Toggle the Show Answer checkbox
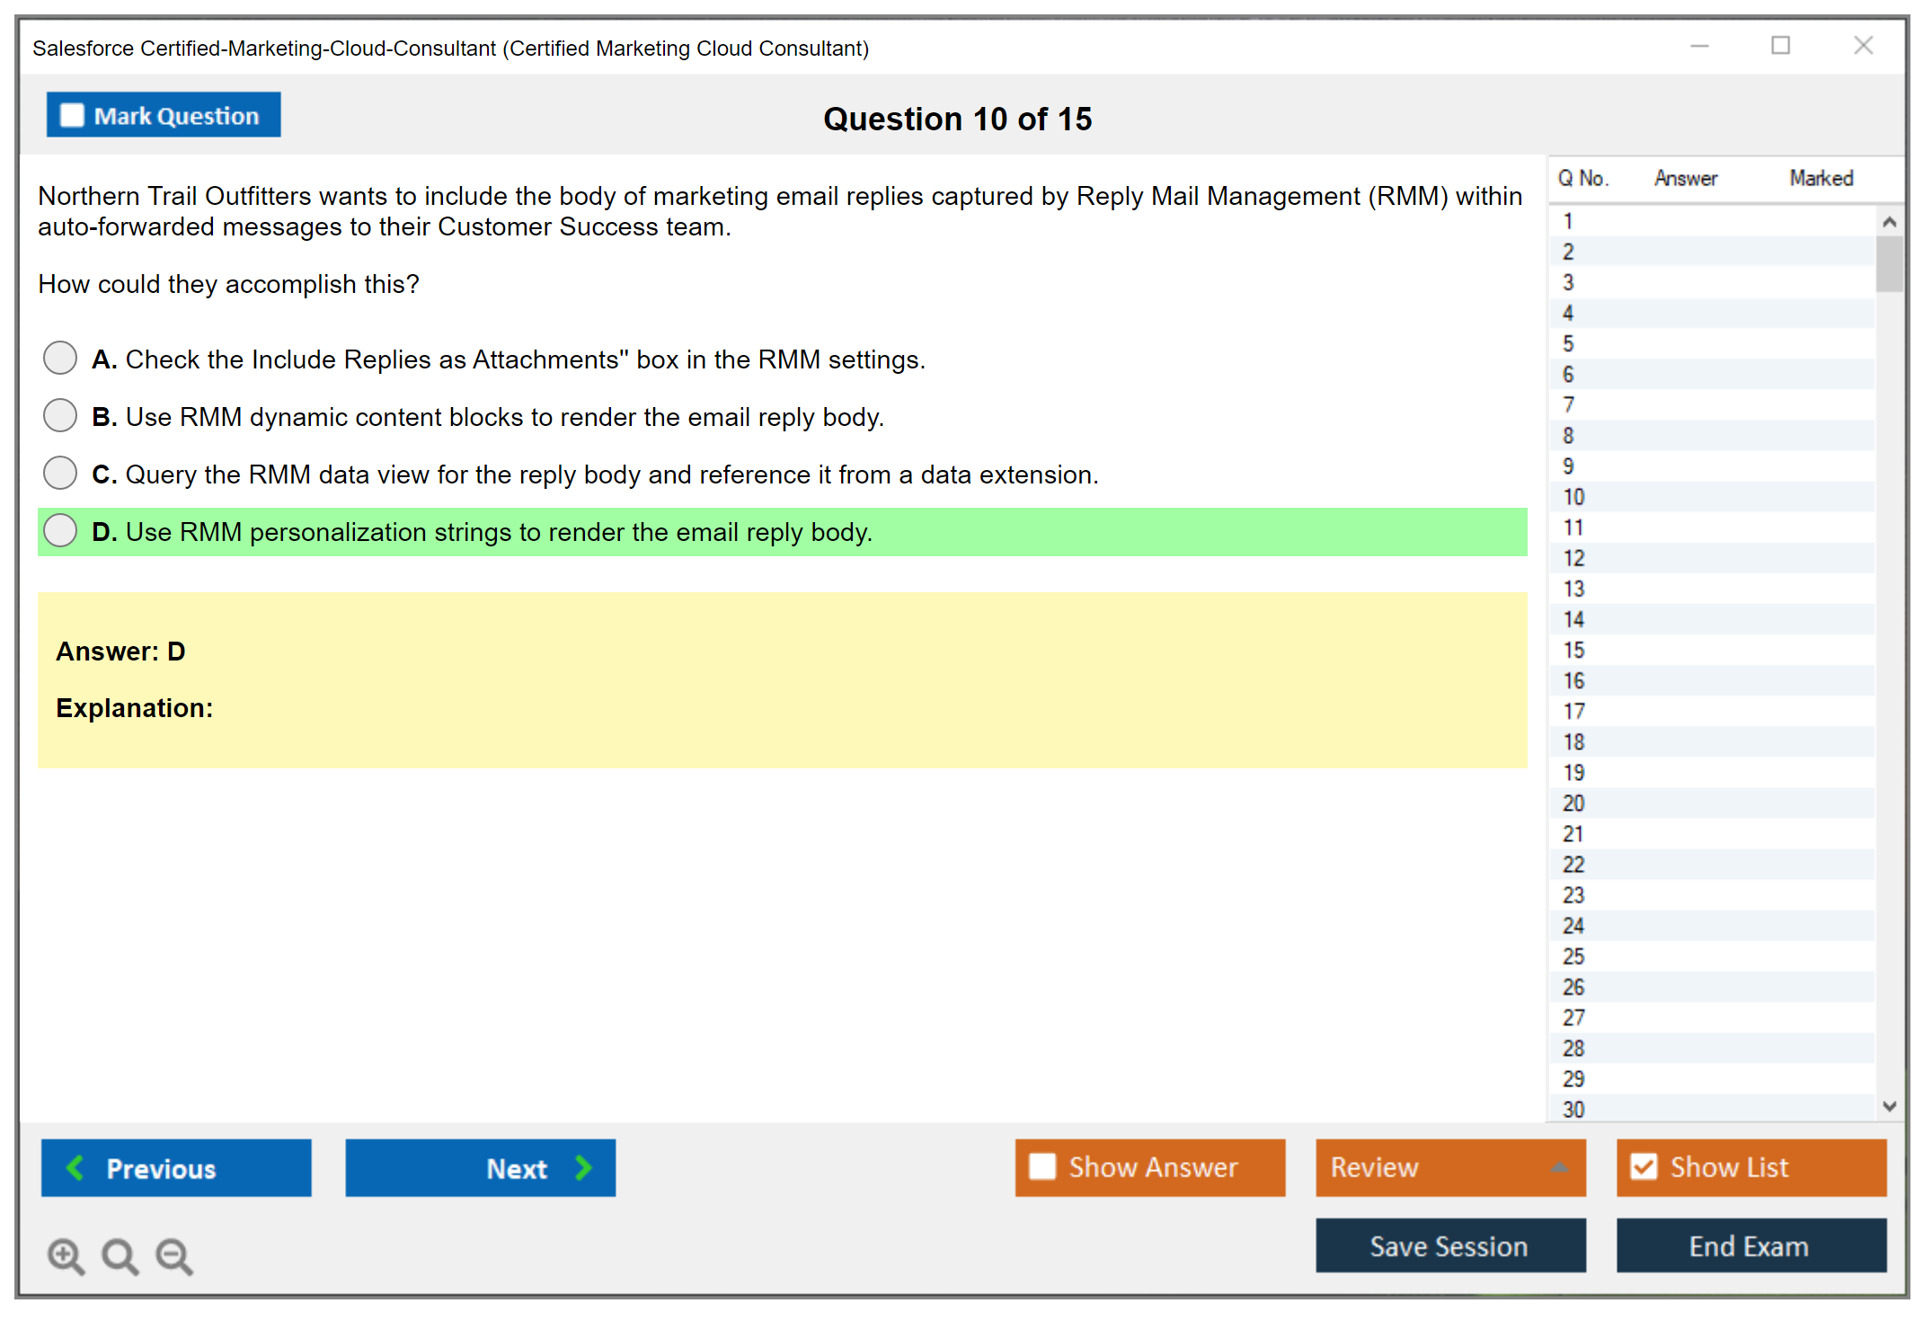Image resolution: width=1932 pixels, height=1321 pixels. [x=1042, y=1166]
